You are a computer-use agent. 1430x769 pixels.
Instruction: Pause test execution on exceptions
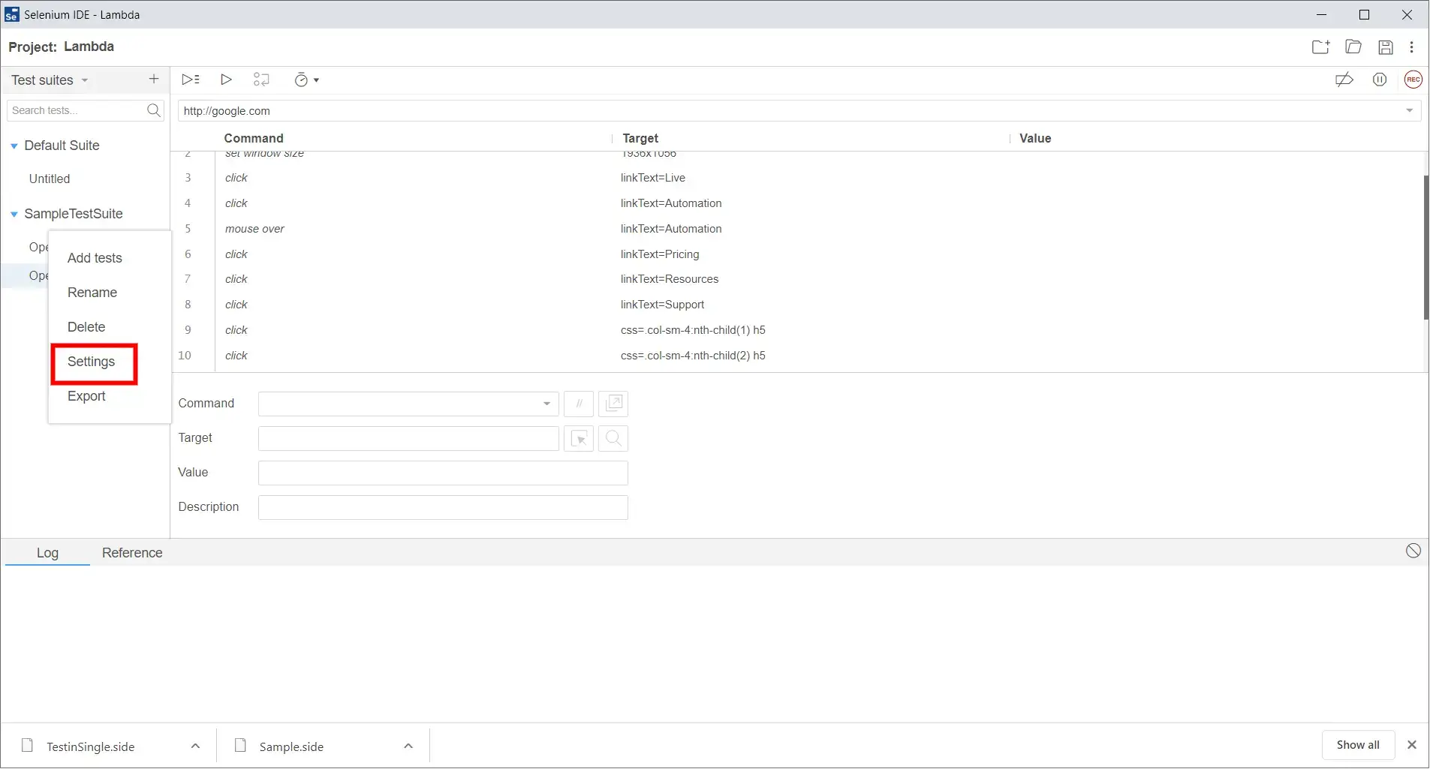[x=1380, y=80]
